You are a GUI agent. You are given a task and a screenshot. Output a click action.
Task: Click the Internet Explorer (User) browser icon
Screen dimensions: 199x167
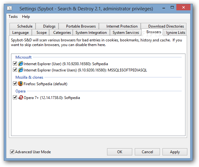[x=20, y=64]
